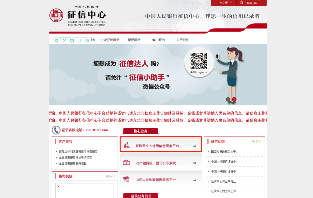Click the broken image icon in 精彩视频

click(x=59, y=186)
